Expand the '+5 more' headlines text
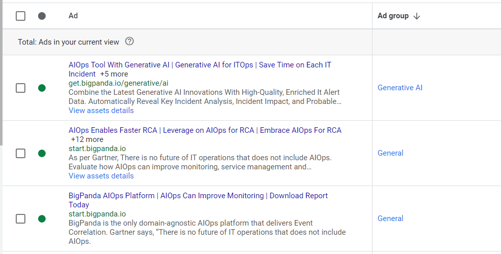 point(114,74)
